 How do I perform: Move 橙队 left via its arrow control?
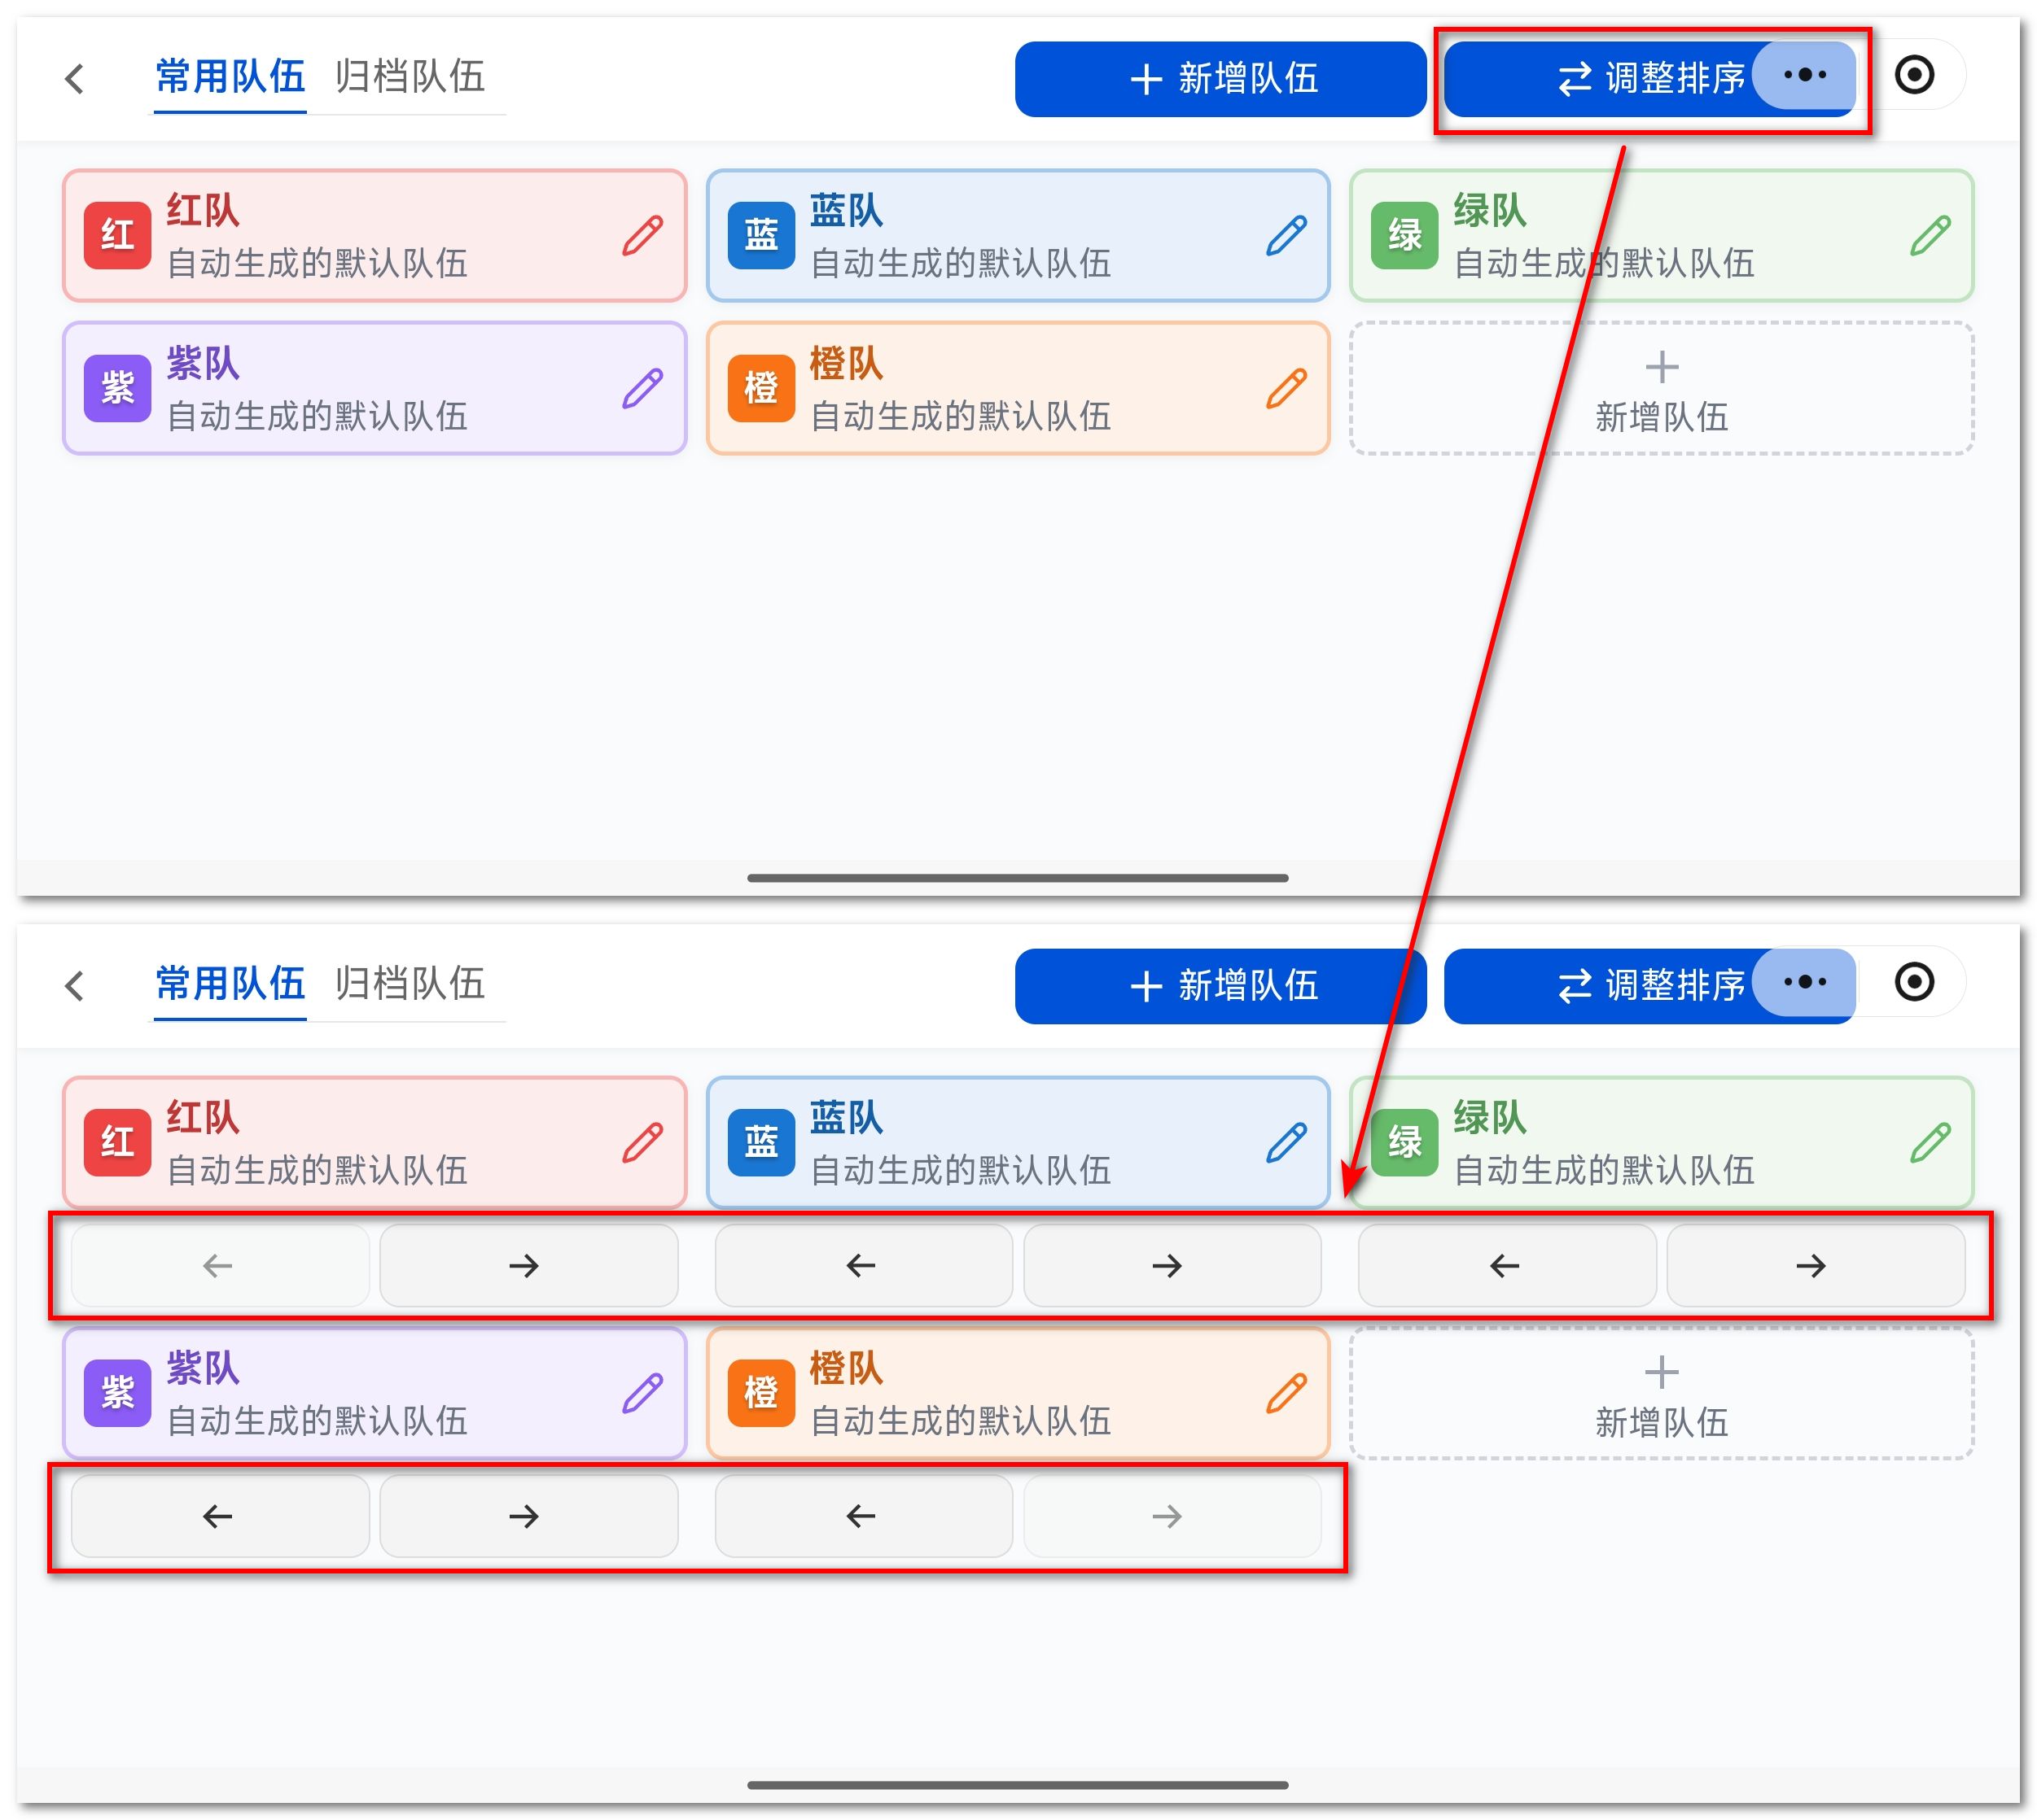coord(862,1516)
